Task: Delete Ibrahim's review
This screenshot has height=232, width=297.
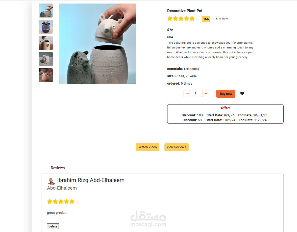Action: point(53,226)
